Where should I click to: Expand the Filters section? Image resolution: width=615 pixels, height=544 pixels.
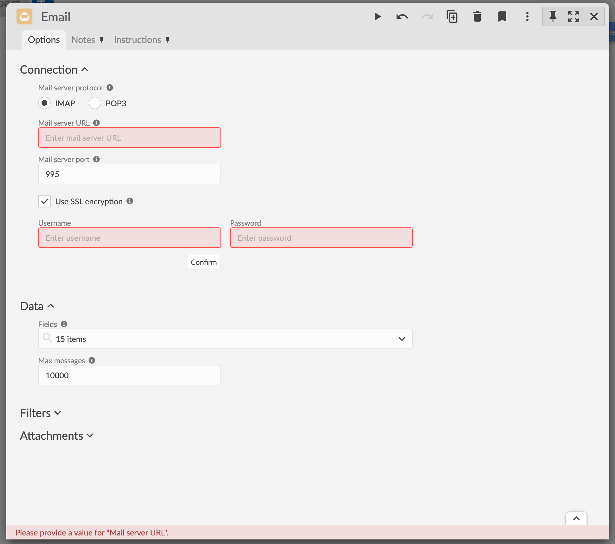pos(41,413)
